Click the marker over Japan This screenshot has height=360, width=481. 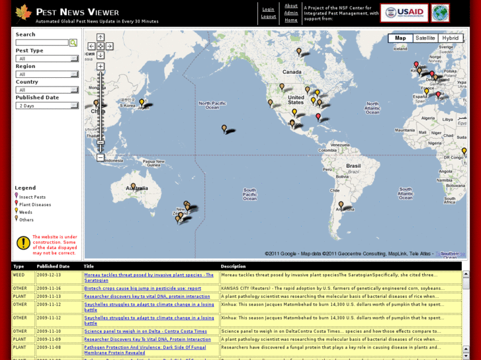pyautogui.click(x=142, y=102)
